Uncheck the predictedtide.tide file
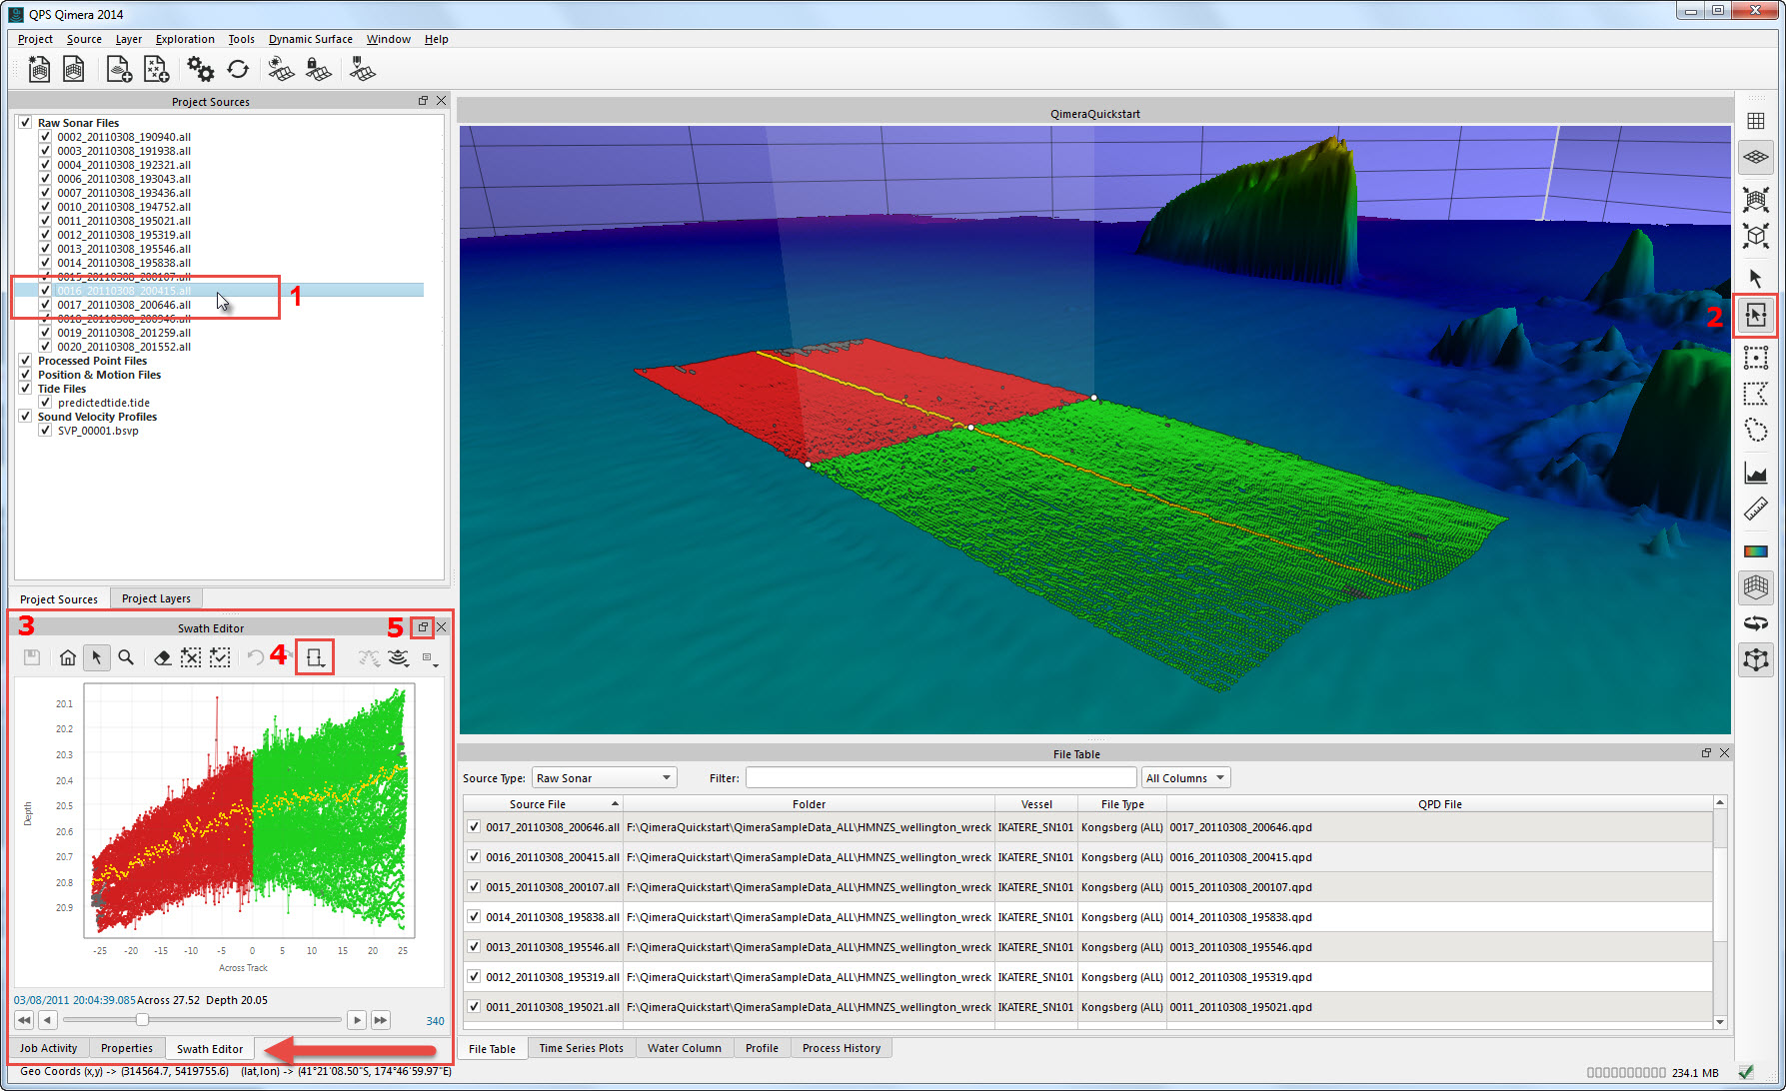The image size is (1786, 1091). point(45,403)
